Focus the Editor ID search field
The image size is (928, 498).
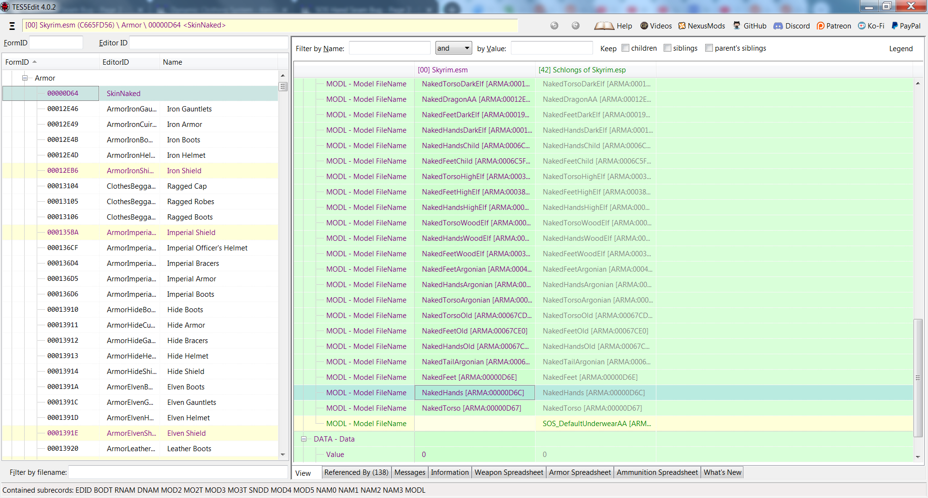pyautogui.click(x=209, y=42)
